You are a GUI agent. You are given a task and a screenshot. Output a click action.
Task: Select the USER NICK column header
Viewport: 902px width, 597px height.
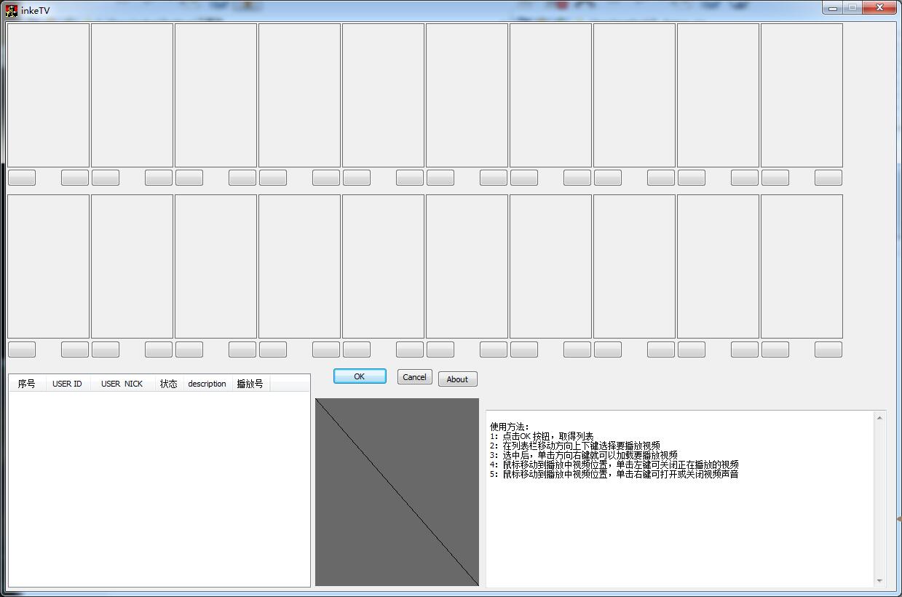coord(122,384)
